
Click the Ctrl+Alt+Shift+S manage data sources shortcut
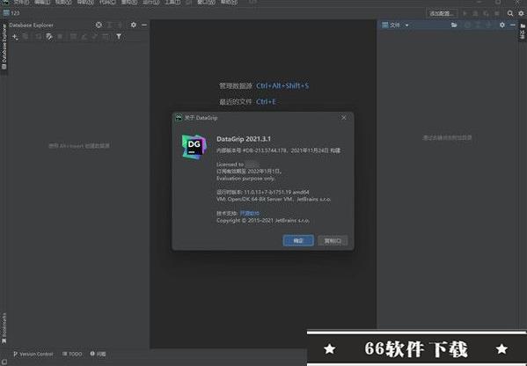pos(282,85)
